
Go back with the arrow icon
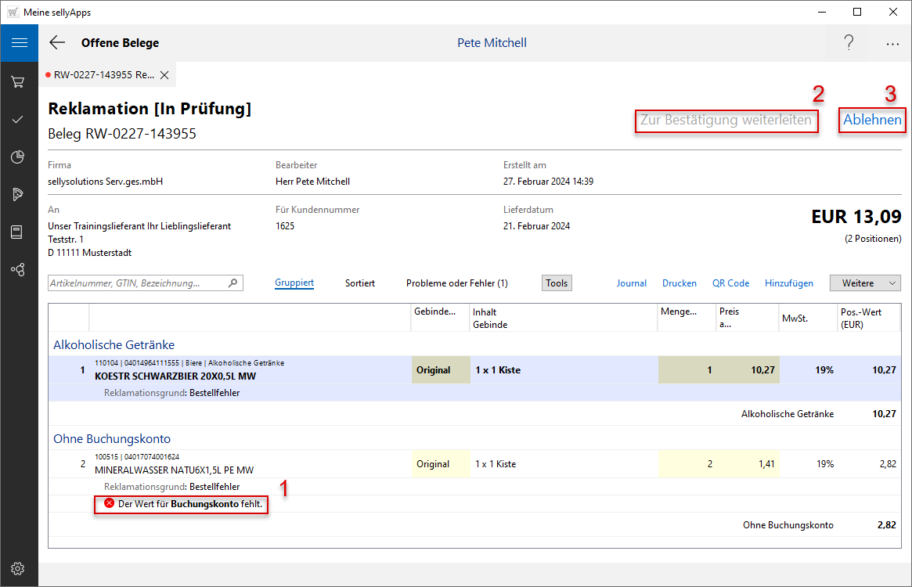click(57, 43)
